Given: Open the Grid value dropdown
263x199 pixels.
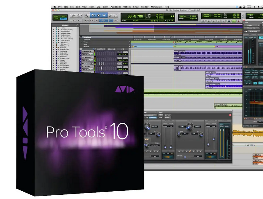Looking at the screenshot, I should 197,16.
